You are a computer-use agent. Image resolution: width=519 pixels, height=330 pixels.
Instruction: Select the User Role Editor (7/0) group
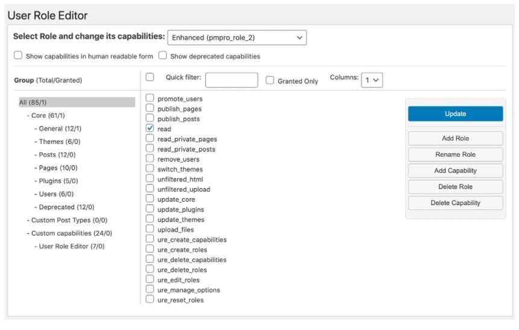pyautogui.click(x=69, y=246)
